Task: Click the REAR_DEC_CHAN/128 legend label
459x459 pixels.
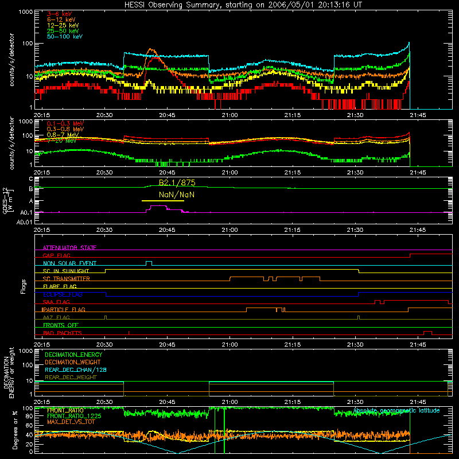Action: point(76,369)
